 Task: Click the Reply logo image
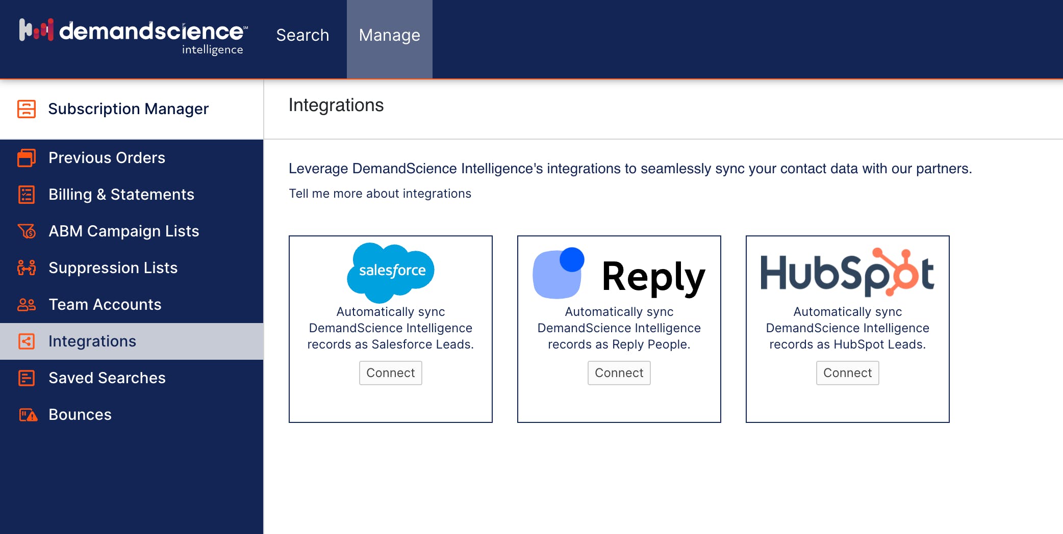click(619, 274)
